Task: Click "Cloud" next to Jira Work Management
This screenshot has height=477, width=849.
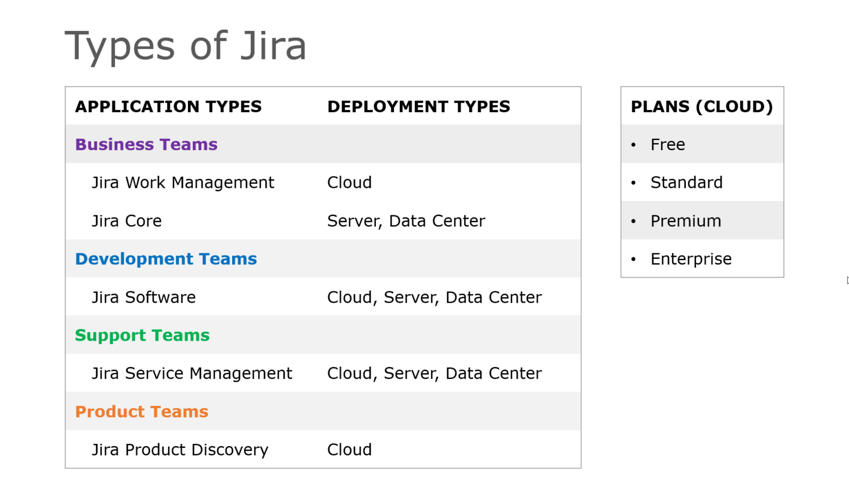Action: [349, 182]
